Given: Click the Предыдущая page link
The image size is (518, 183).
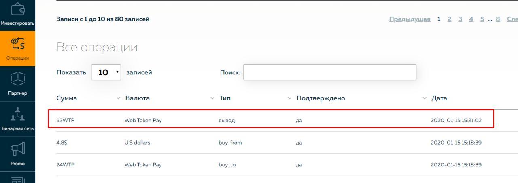Looking at the screenshot, I should (x=410, y=19).
